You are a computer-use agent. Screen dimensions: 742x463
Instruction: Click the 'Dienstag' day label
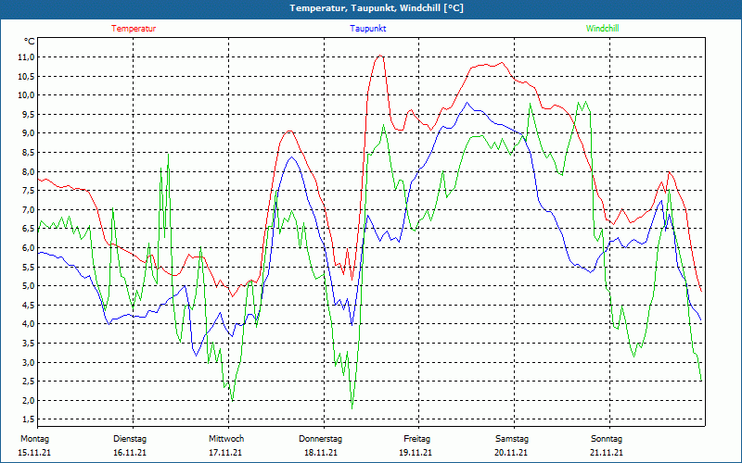pyautogui.click(x=130, y=439)
